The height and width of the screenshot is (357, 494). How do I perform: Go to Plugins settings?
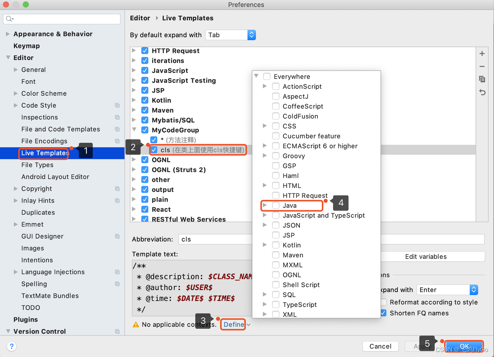pyautogui.click(x=25, y=320)
